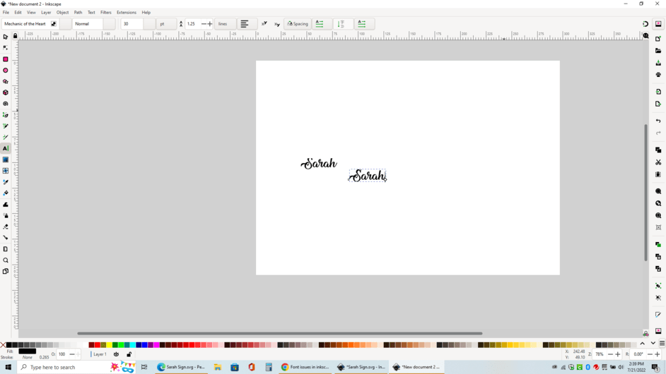Activate the Text tool in toolbox
The image size is (666, 374).
[x=6, y=148]
